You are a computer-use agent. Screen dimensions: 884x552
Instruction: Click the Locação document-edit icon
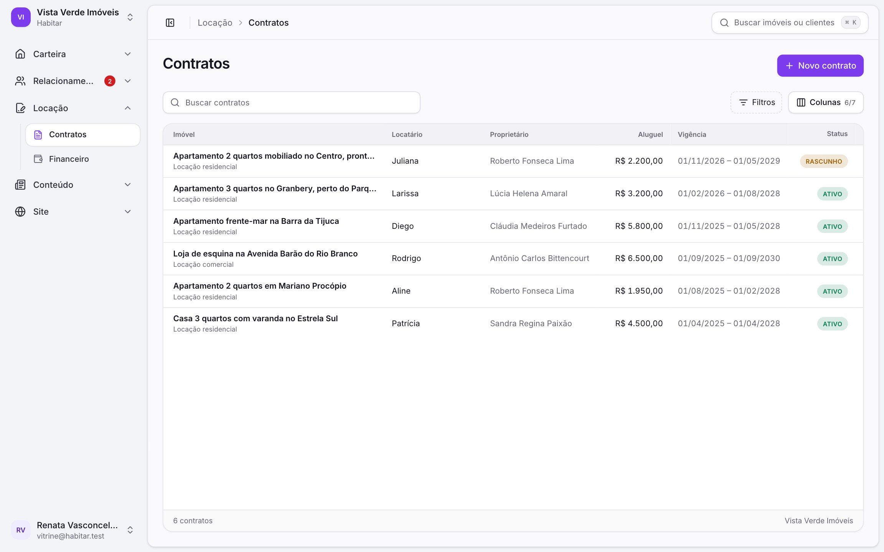tap(20, 108)
